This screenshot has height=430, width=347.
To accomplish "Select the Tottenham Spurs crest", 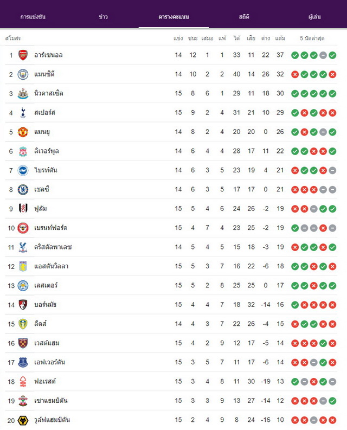I will [x=23, y=113].
